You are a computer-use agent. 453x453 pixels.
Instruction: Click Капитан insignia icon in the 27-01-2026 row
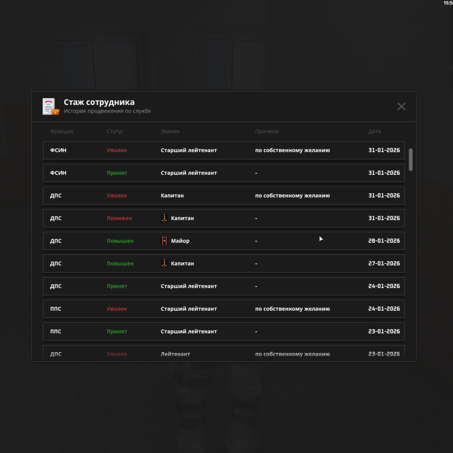[164, 263]
